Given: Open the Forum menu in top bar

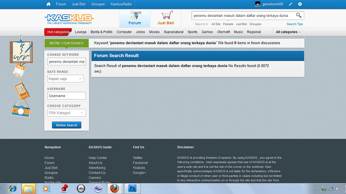Looking at the screenshot, I should pos(61,4).
